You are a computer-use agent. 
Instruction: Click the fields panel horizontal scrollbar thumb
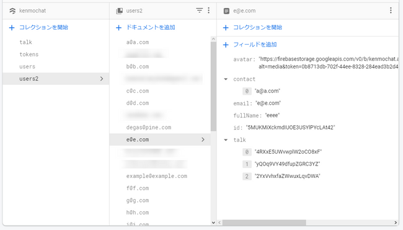pyautogui.click(x=264, y=223)
